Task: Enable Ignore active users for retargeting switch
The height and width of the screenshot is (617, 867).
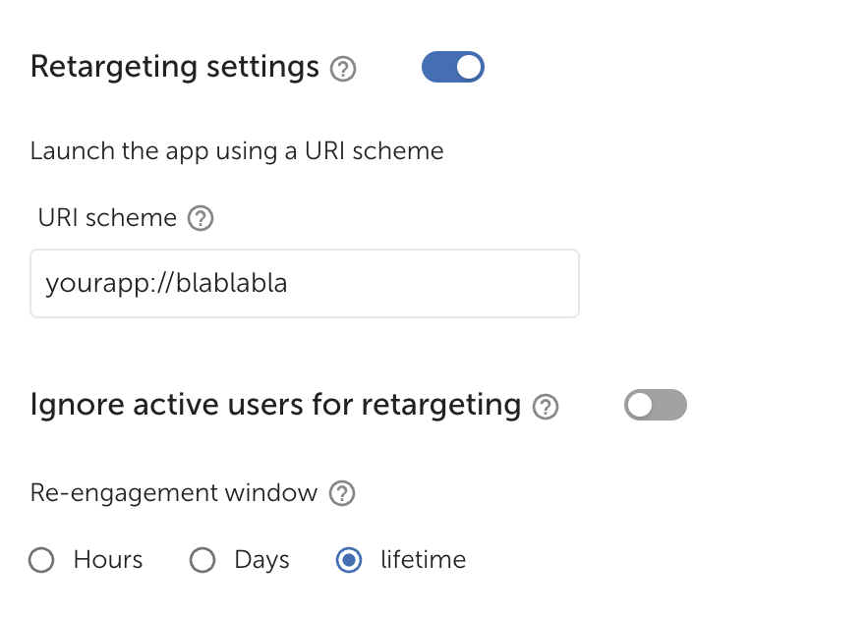Action: (655, 405)
